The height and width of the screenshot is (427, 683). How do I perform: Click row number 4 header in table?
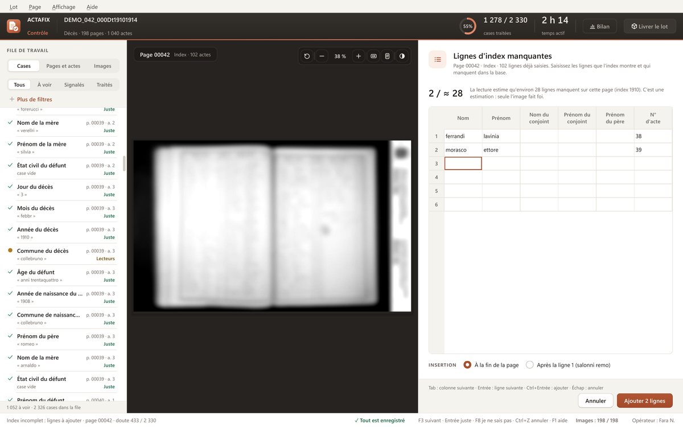coord(437,177)
